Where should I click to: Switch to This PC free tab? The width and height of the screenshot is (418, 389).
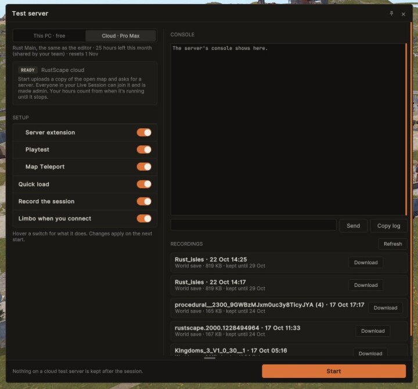pyautogui.click(x=49, y=36)
